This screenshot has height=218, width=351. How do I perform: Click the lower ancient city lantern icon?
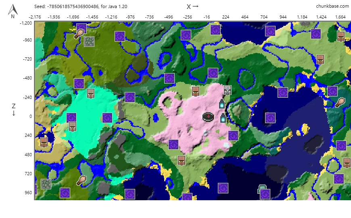tap(223, 117)
